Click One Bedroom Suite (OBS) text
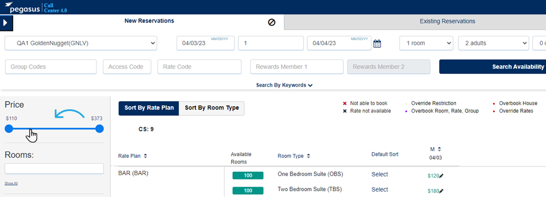Viewport: 546px width, 197px height. click(x=310, y=174)
